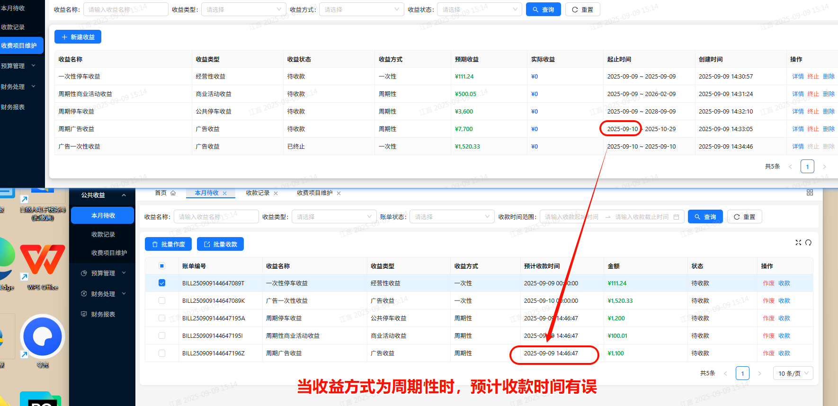Open the 10 条/页 page size dropdown
Image resolution: width=838 pixels, height=406 pixels.
pyautogui.click(x=793, y=373)
